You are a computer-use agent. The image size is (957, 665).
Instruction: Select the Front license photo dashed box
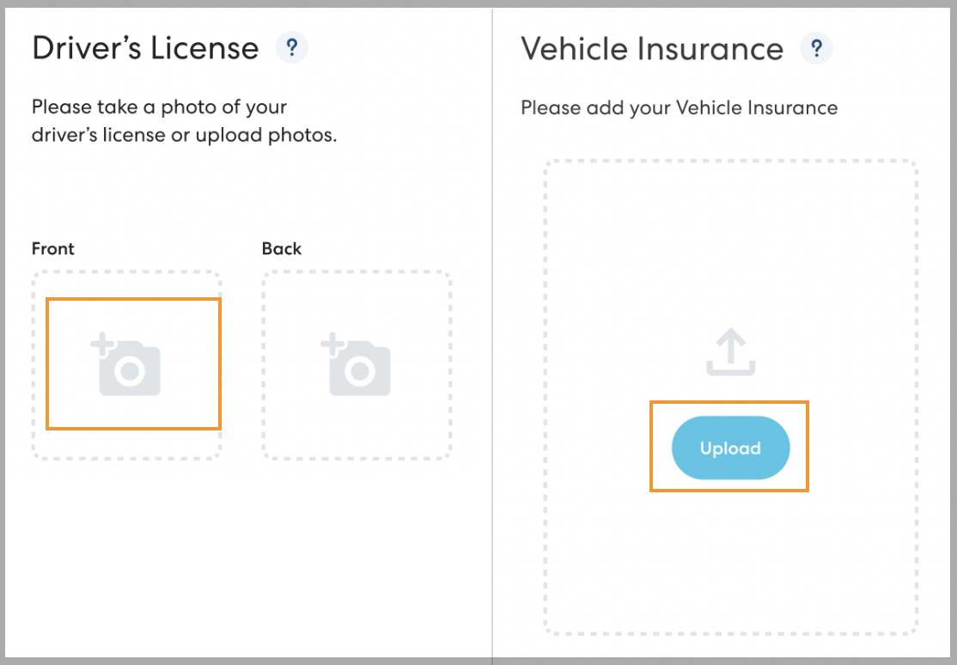(x=127, y=444)
